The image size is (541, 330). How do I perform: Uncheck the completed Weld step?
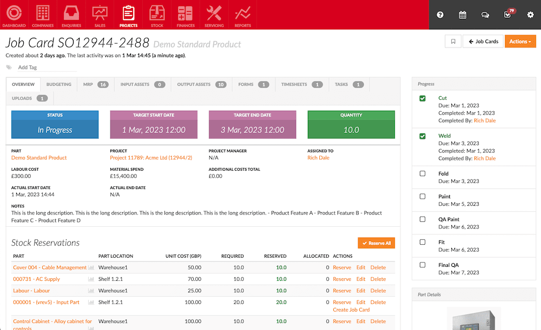424,136
